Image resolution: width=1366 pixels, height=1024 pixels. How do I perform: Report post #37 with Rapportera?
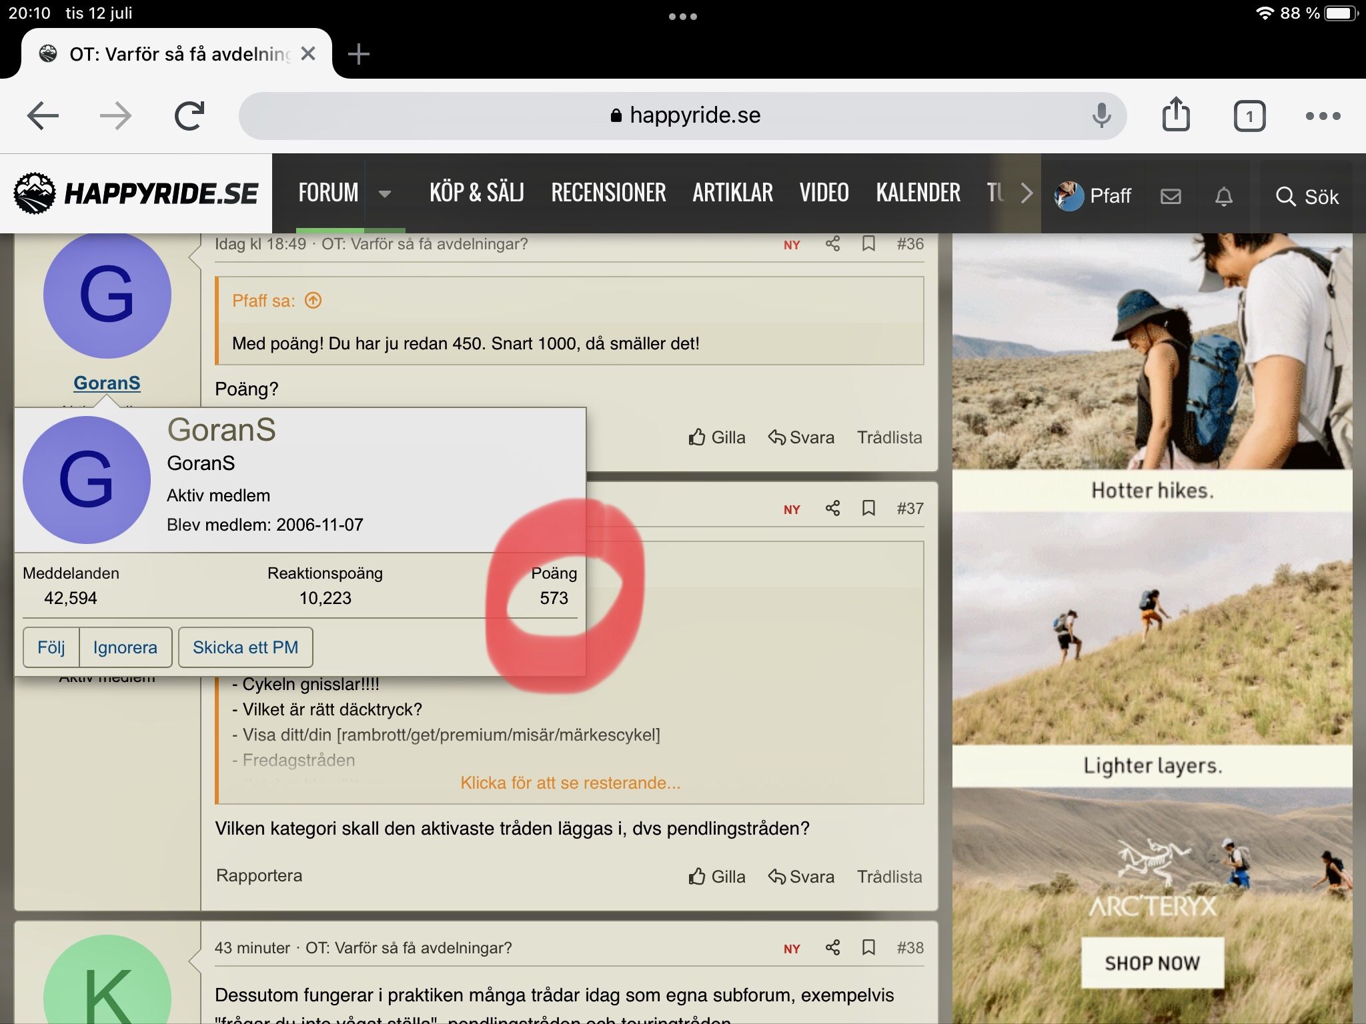(x=259, y=875)
